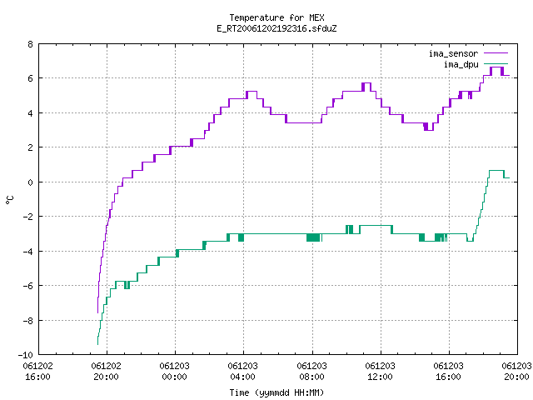
Task: Select the y-axis tick label 4
Action: click(x=31, y=113)
